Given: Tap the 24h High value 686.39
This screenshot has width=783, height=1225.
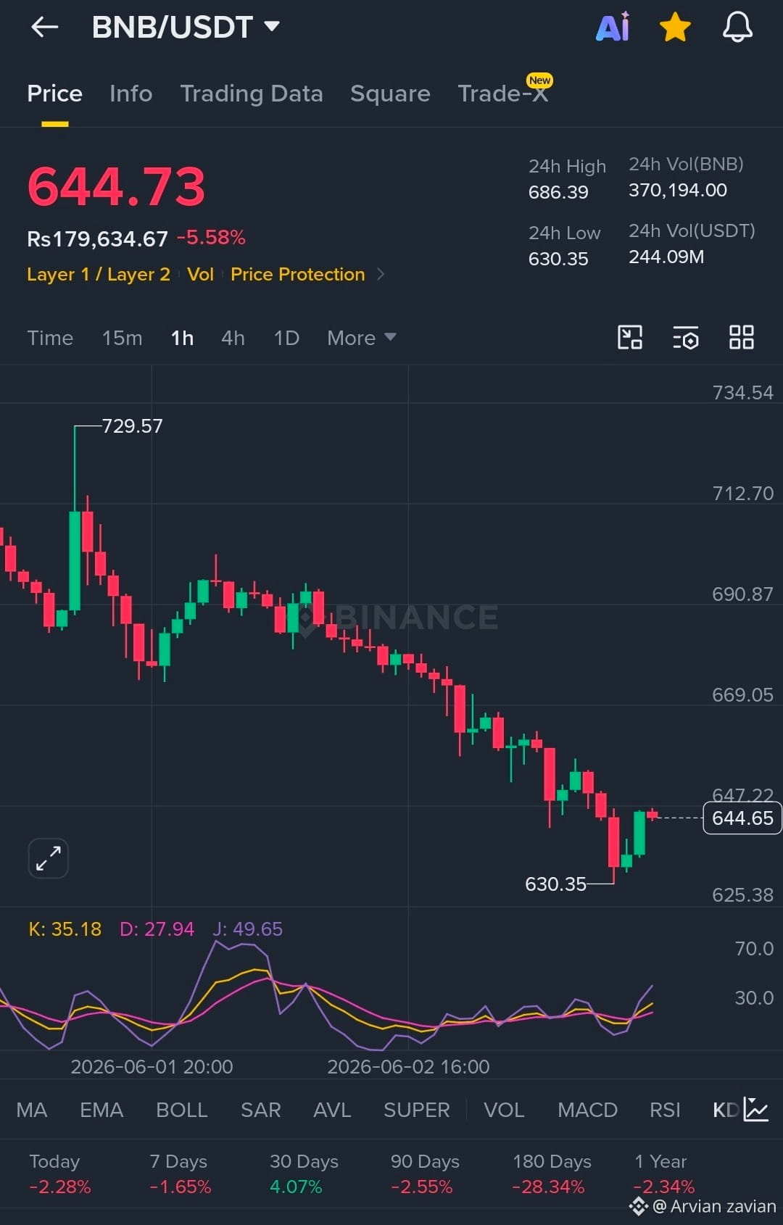Looking at the screenshot, I should (558, 192).
